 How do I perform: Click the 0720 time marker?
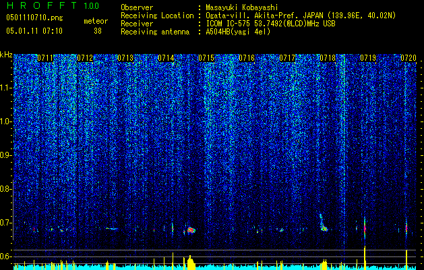(408, 58)
